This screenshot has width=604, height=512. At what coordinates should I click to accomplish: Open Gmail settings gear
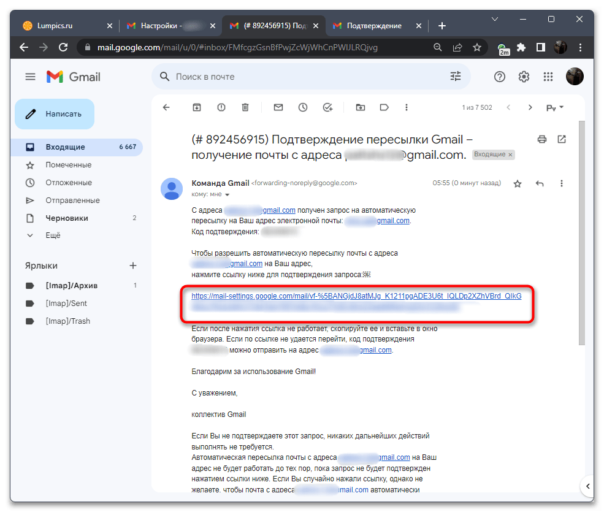coord(523,76)
